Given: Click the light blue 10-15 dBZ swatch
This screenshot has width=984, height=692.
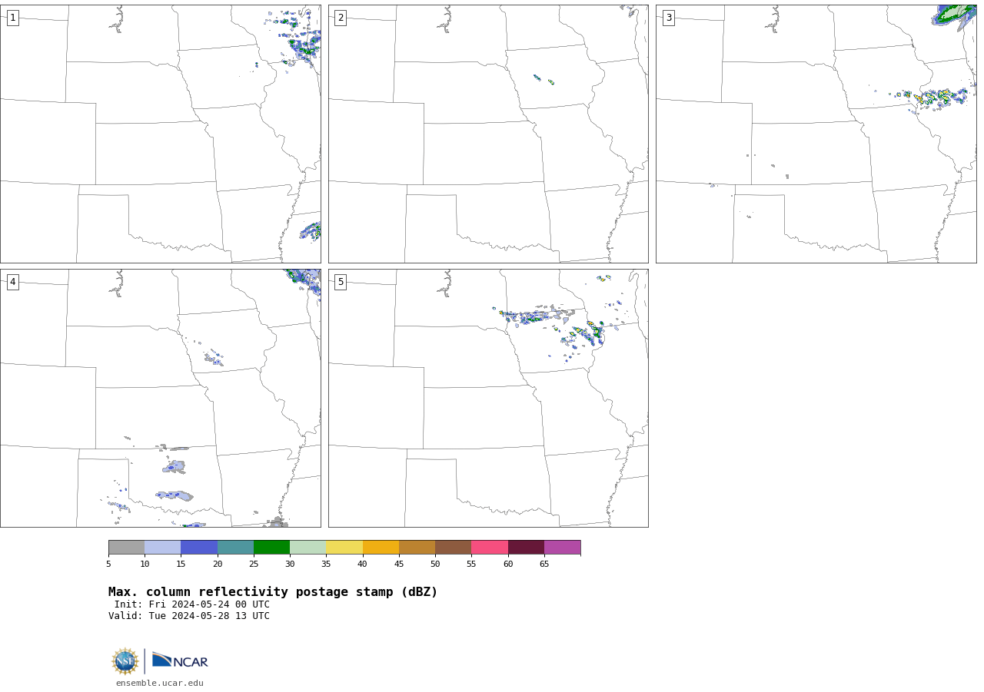Looking at the screenshot, I should (x=163, y=548).
